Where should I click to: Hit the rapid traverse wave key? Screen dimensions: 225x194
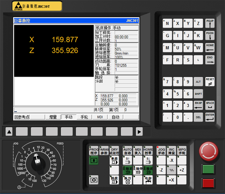coord(171,170)
